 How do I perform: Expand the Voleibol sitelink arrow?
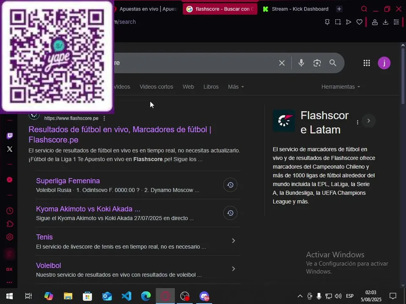click(x=233, y=269)
